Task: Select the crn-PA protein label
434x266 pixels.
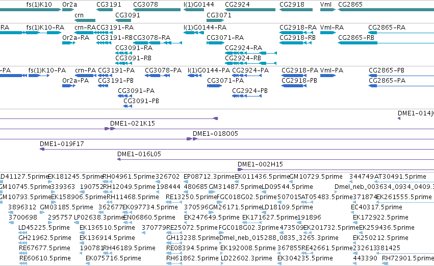Action: coord(86,70)
